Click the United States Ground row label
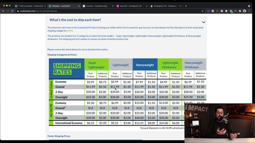 [60, 87]
